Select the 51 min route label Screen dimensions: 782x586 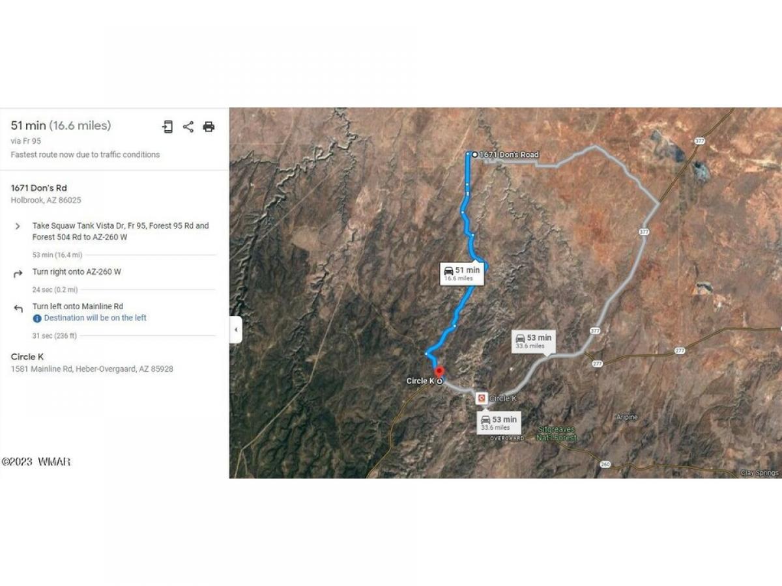pyautogui.click(x=462, y=273)
